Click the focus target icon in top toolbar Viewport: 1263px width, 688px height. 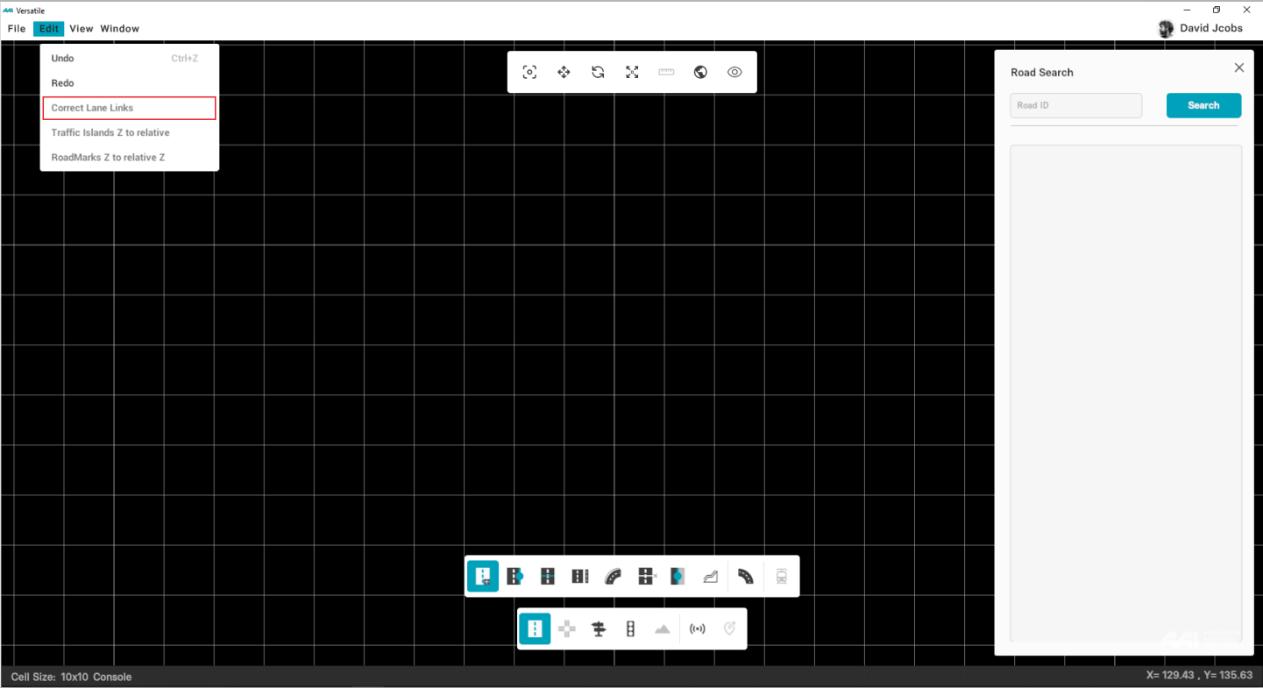pos(529,73)
